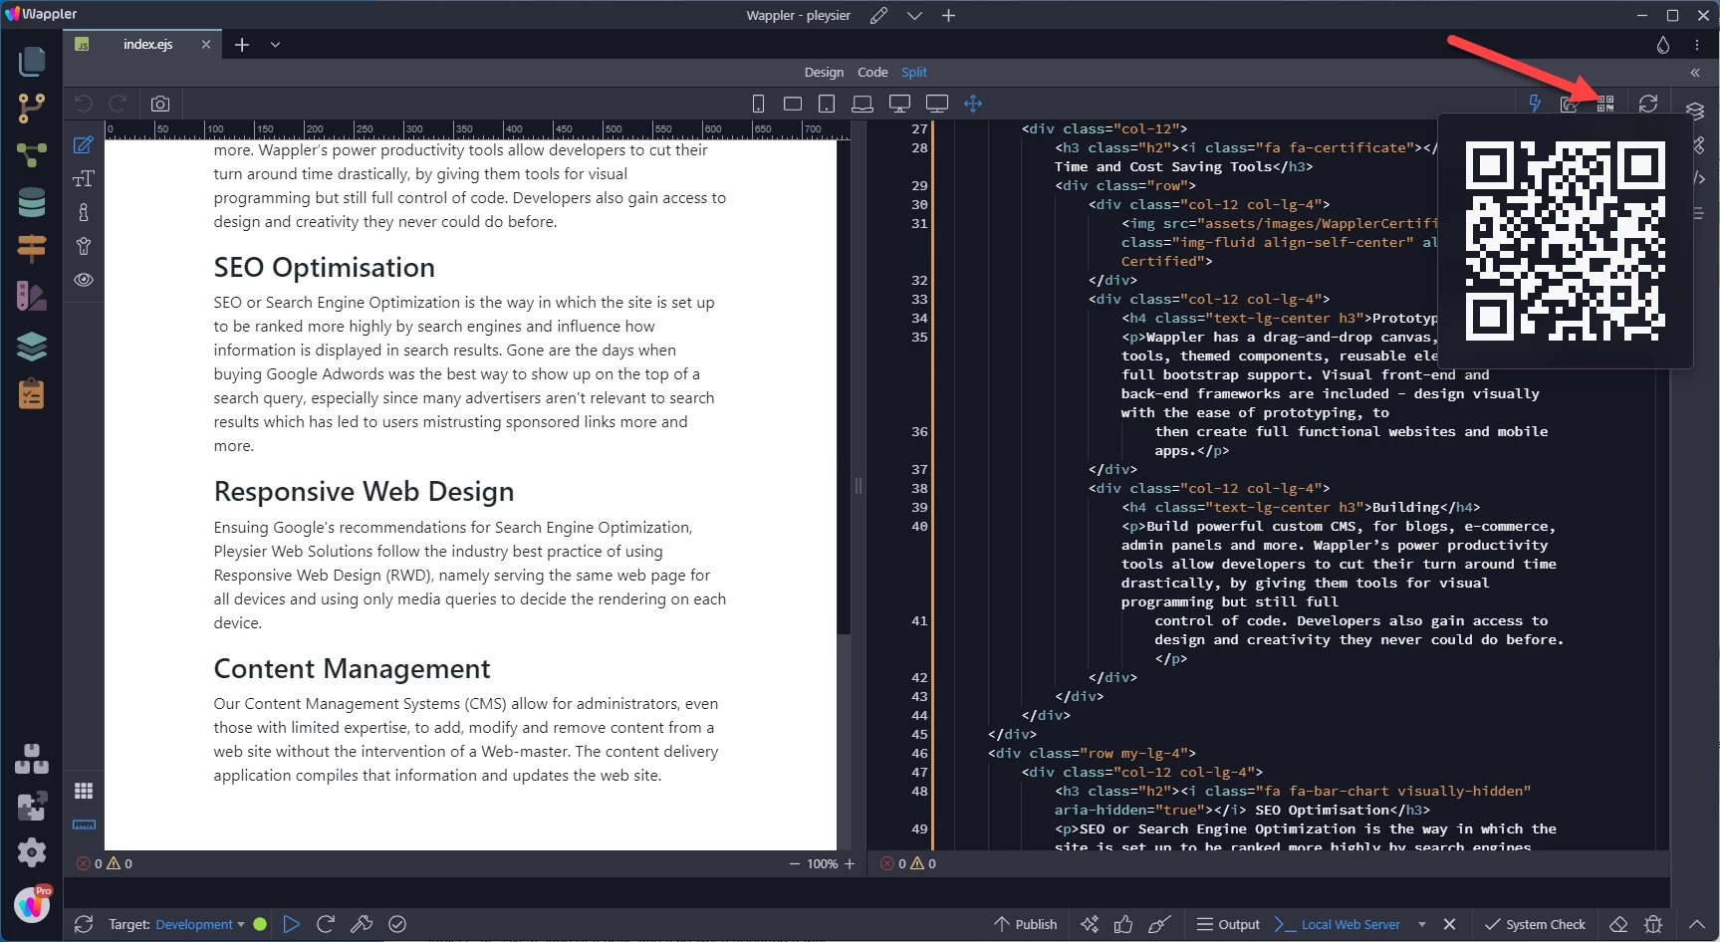Add a new project with title bar plus

click(948, 16)
